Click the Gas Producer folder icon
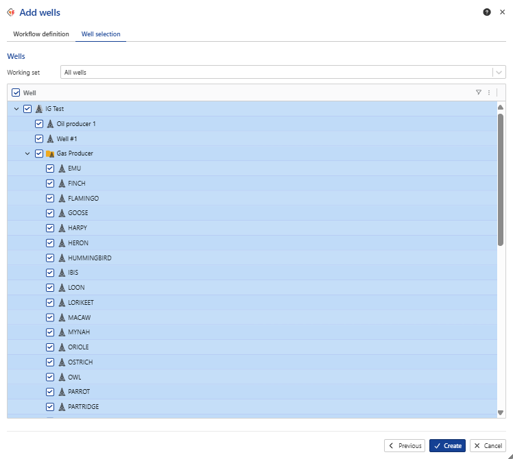The image size is (513, 459). tap(50, 153)
